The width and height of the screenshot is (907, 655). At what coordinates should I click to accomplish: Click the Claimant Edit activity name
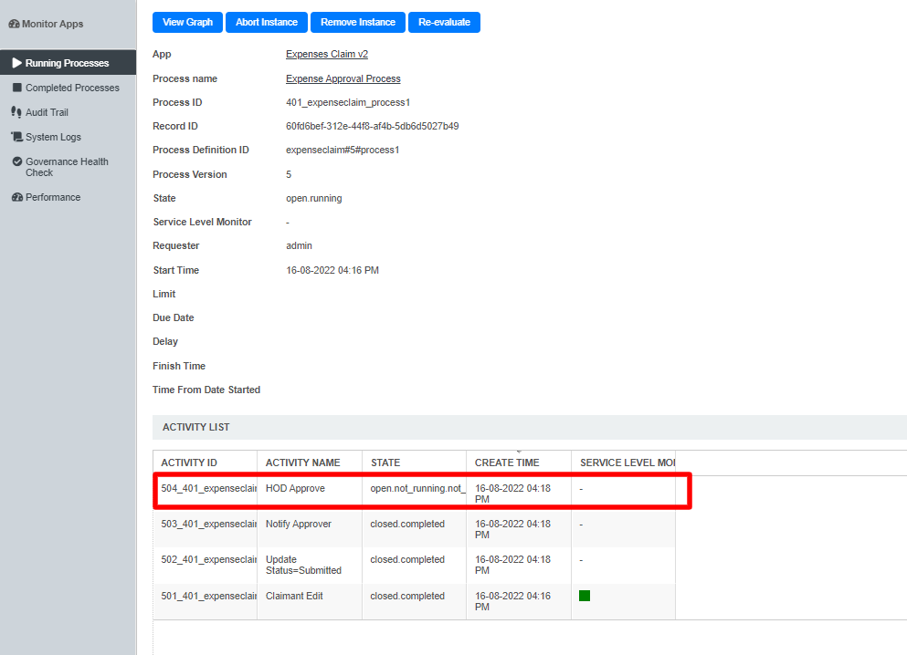point(294,596)
